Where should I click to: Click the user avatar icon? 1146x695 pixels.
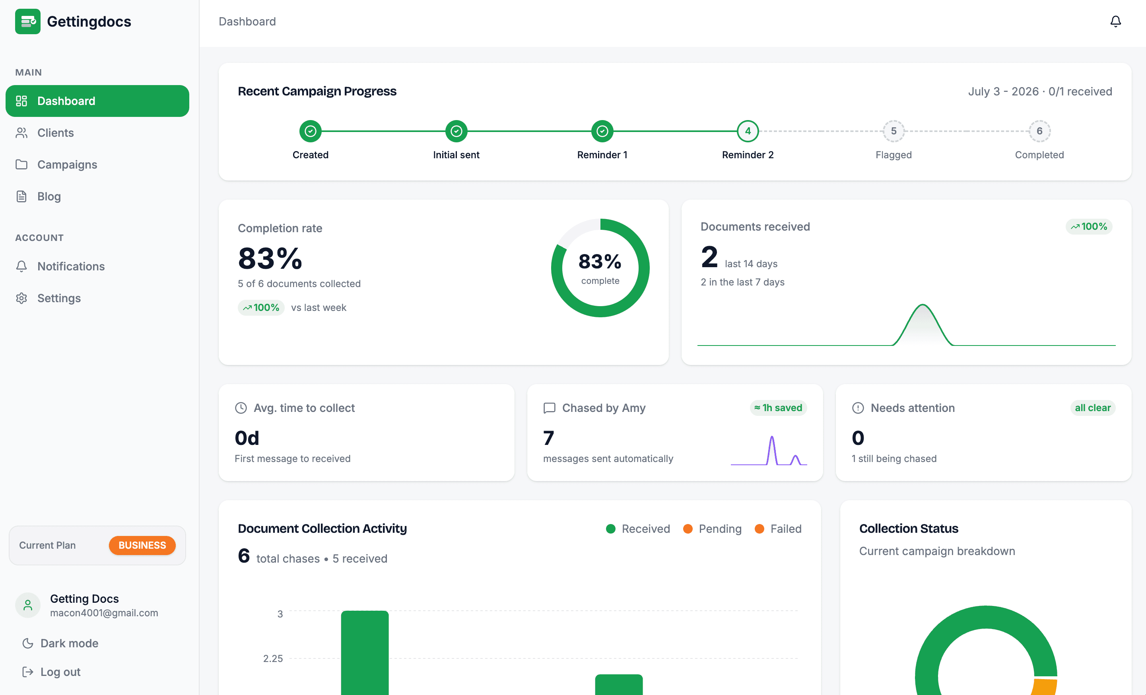(28, 605)
